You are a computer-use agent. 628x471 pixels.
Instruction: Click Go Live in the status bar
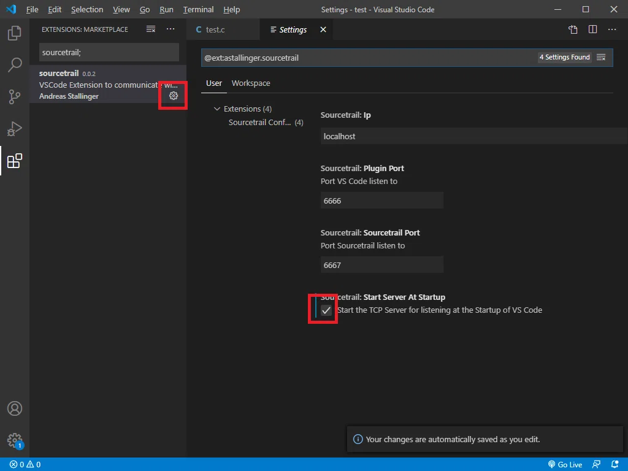tap(565, 465)
